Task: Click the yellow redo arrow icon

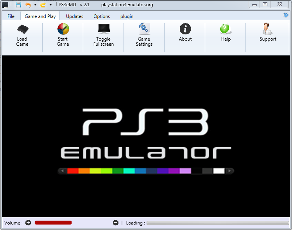Action: tap(43, 5)
